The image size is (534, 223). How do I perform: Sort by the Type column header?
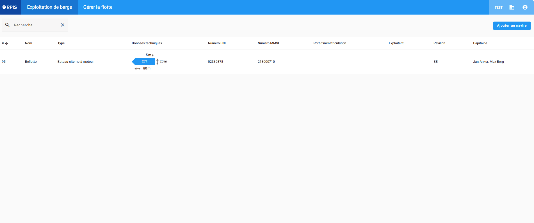61,43
